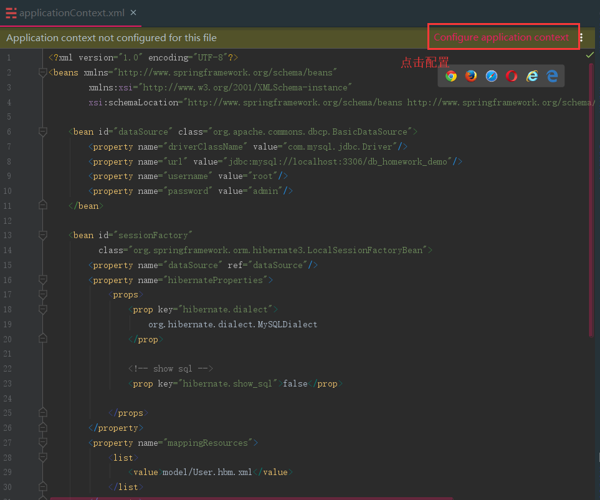
Task: Collapse the sessionFactory bean fold
Action: click(43, 235)
